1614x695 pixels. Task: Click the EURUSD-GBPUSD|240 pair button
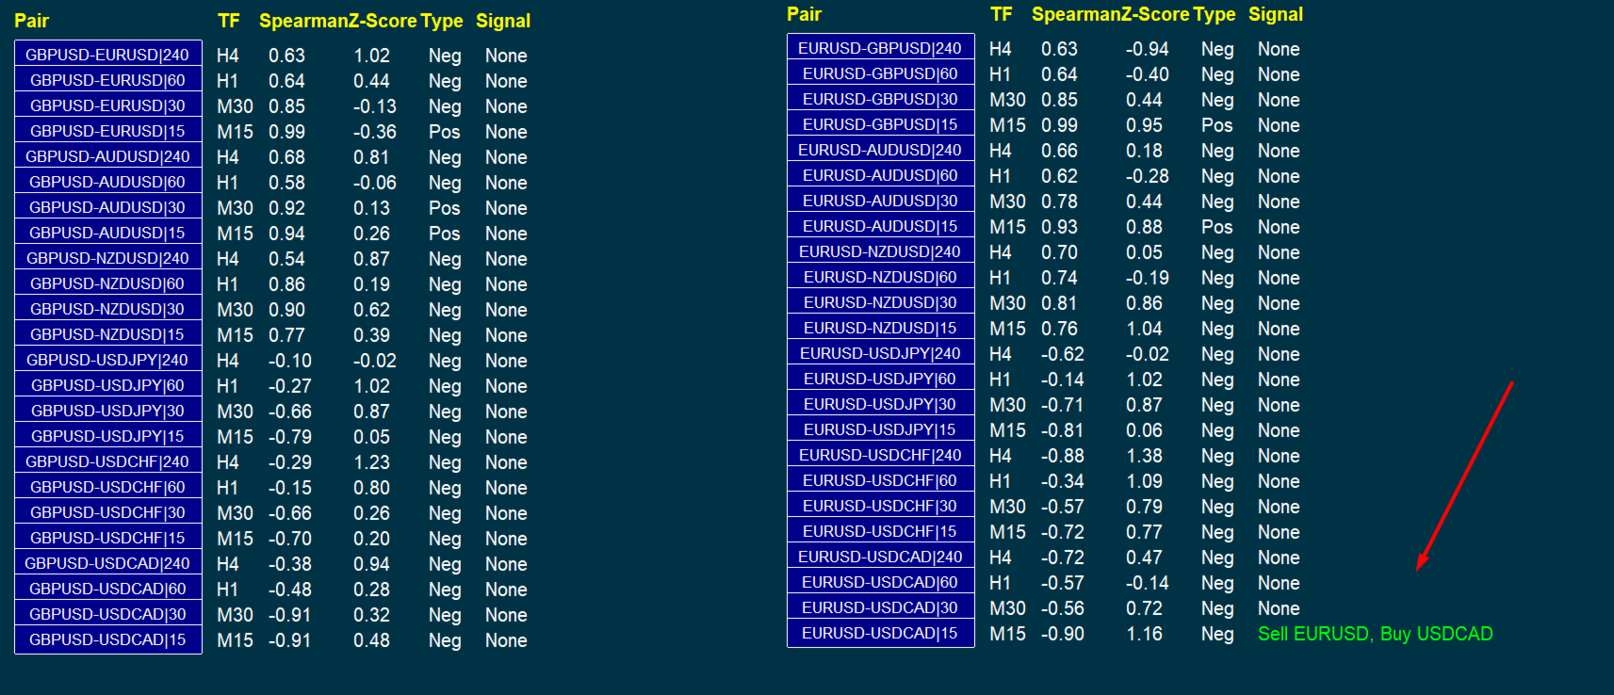point(880,48)
